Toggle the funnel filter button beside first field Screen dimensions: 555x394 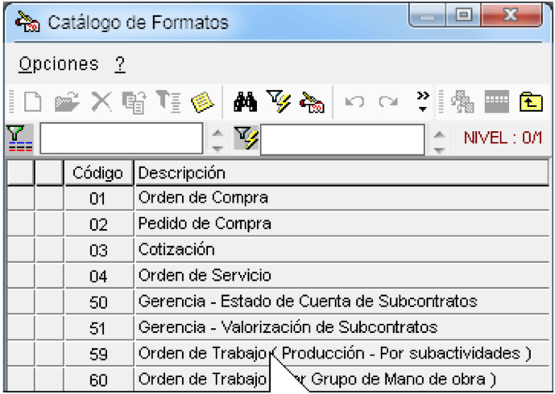(x=20, y=139)
